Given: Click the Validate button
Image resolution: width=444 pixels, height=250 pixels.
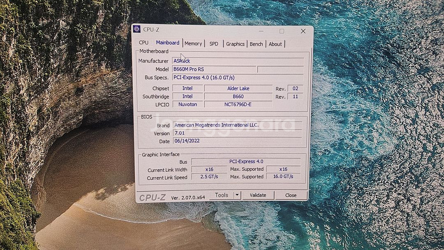Looking at the screenshot, I should pyautogui.click(x=258, y=195).
